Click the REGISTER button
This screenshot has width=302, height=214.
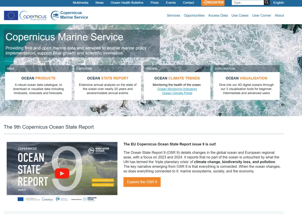tap(213, 3)
